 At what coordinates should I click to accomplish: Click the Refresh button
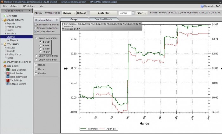pyautogui.click(x=82, y=13)
